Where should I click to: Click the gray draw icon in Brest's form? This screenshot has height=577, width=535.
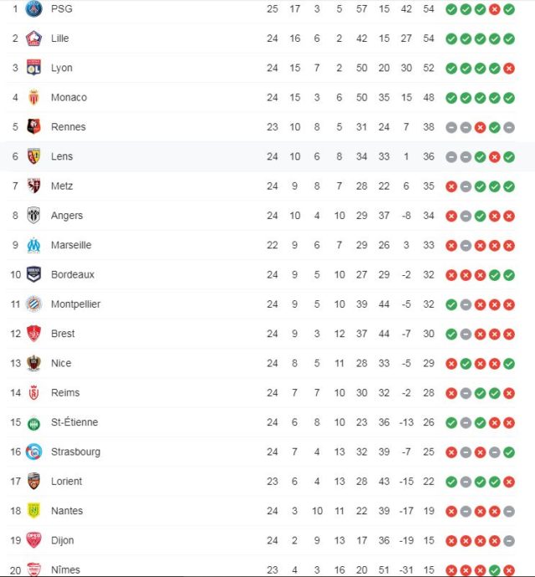466,334
